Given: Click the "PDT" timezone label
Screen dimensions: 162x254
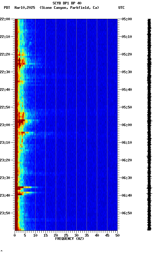Looking at the screenshot, I should (7, 8).
